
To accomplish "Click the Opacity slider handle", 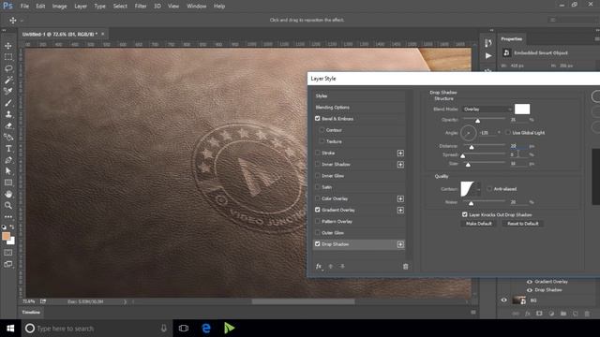I will click(x=477, y=121).
